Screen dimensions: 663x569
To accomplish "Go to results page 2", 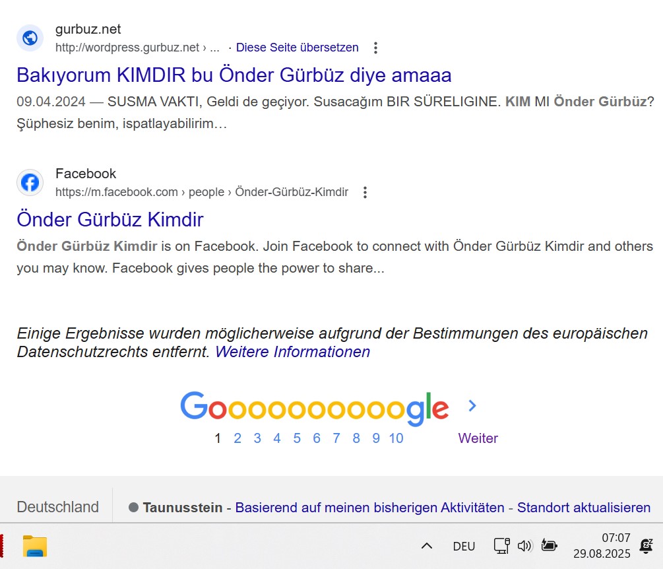I will coord(237,438).
